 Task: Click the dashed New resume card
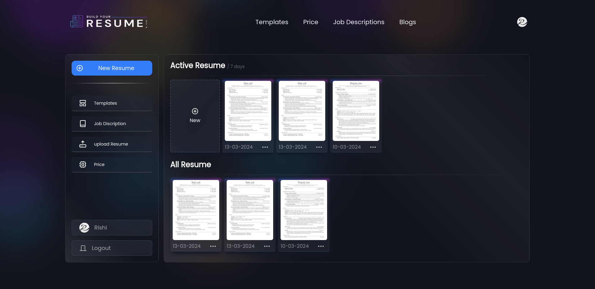[195, 116]
